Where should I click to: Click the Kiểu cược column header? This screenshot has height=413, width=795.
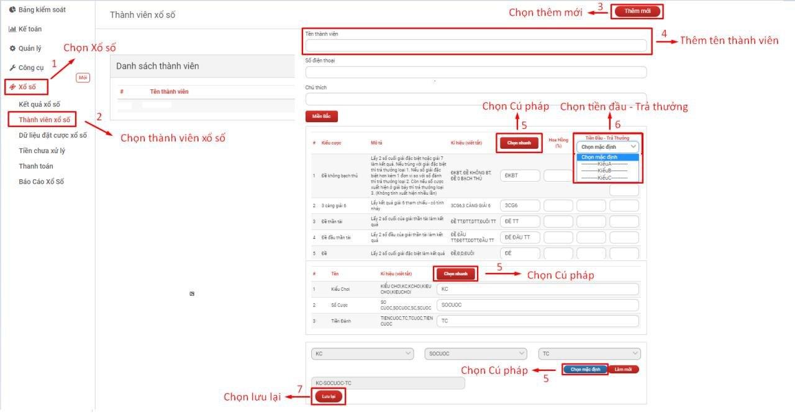[x=332, y=143]
